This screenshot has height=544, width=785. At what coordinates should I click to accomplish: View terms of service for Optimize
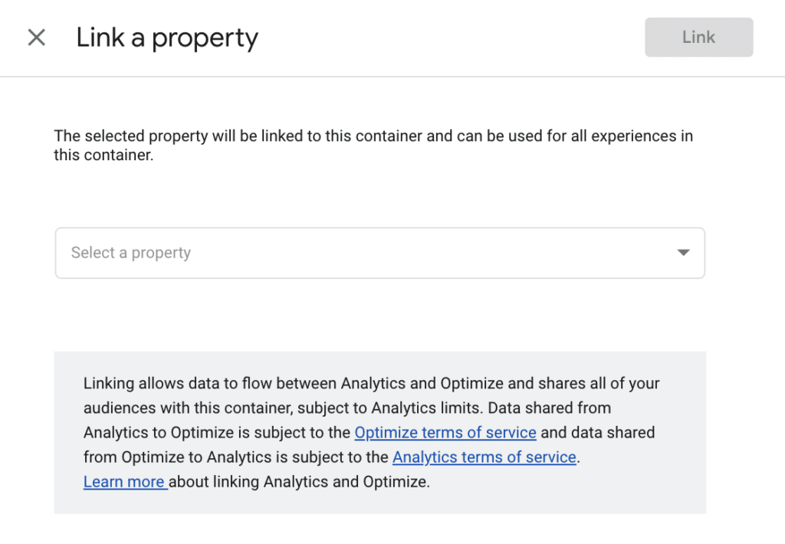point(445,432)
